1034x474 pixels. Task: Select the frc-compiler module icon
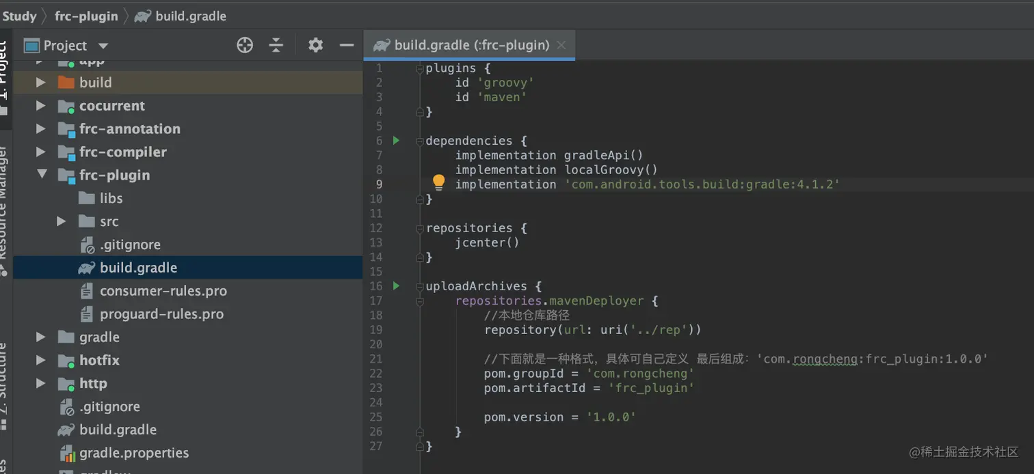point(66,152)
